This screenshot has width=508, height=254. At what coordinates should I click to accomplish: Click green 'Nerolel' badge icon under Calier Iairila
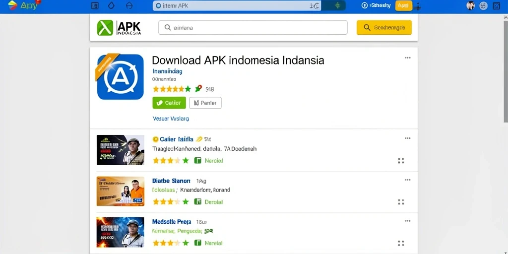point(197,160)
